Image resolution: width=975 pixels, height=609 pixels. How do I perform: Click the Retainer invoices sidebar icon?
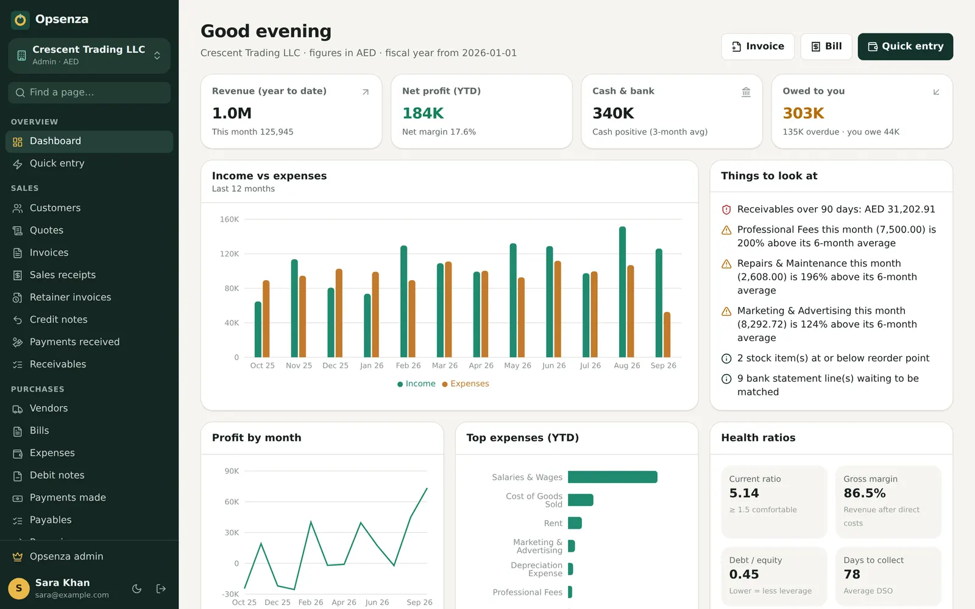point(18,298)
